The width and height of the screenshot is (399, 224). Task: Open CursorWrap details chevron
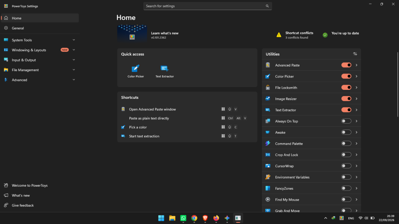(356, 166)
